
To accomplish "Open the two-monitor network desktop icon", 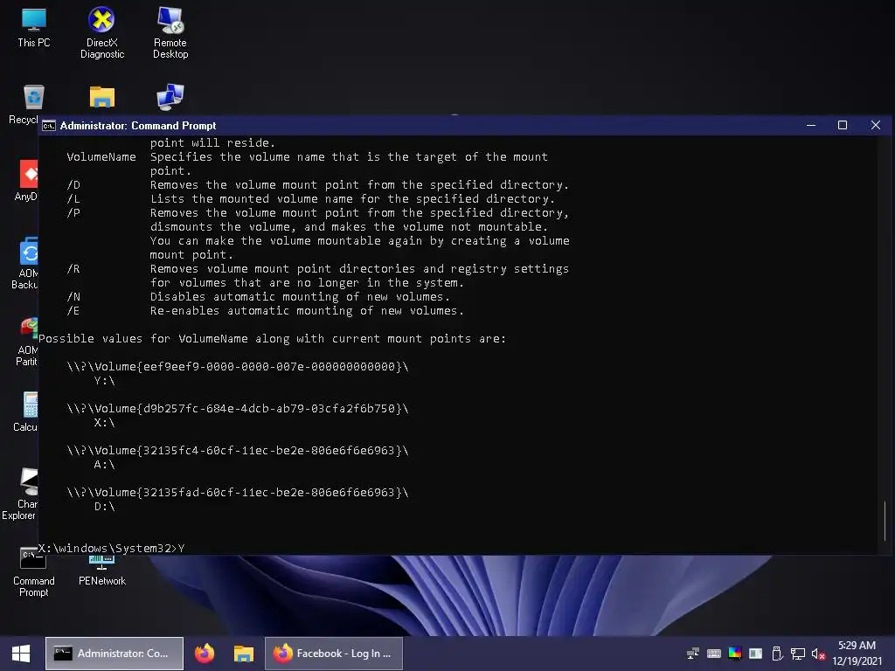I will (x=170, y=97).
